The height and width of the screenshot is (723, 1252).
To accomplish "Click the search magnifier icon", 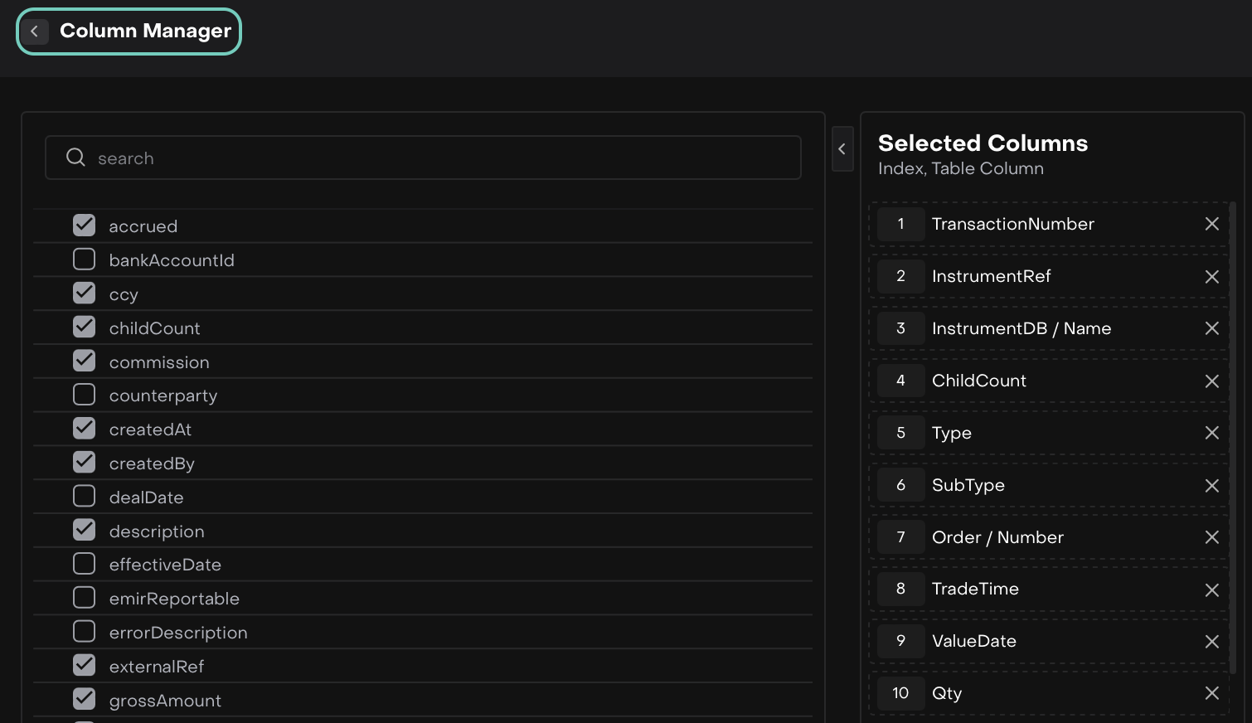I will pyautogui.click(x=75, y=158).
